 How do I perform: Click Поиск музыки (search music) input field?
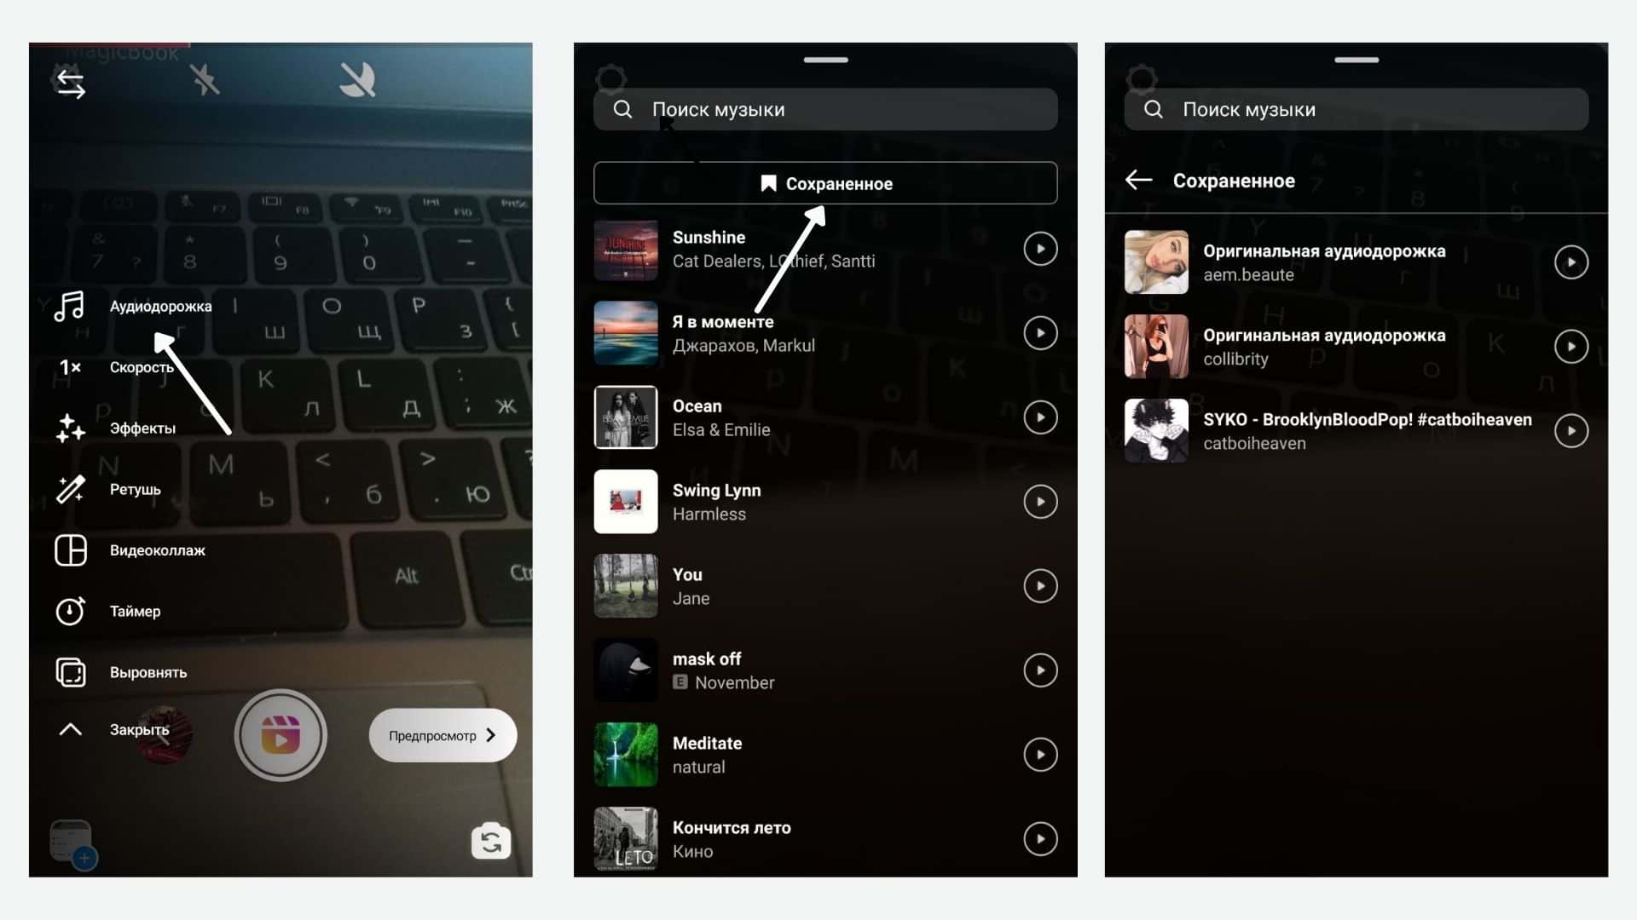[x=824, y=109]
